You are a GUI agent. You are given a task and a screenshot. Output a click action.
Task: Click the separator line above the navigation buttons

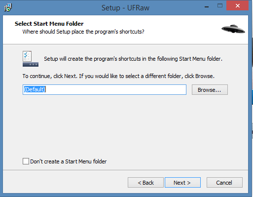pyautogui.click(x=125, y=170)
